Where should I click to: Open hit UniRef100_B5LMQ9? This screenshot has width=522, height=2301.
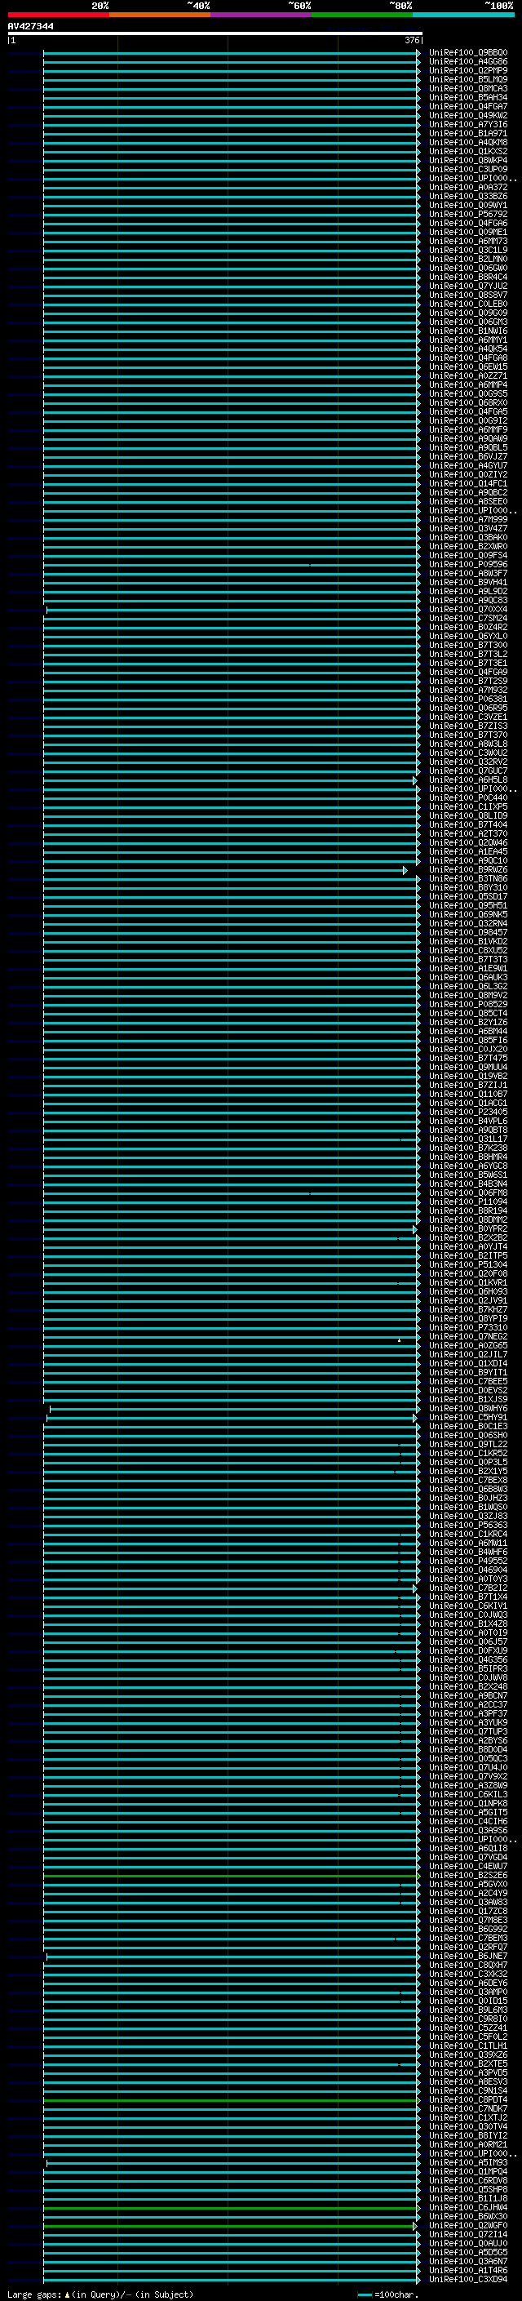coord(468,79)
